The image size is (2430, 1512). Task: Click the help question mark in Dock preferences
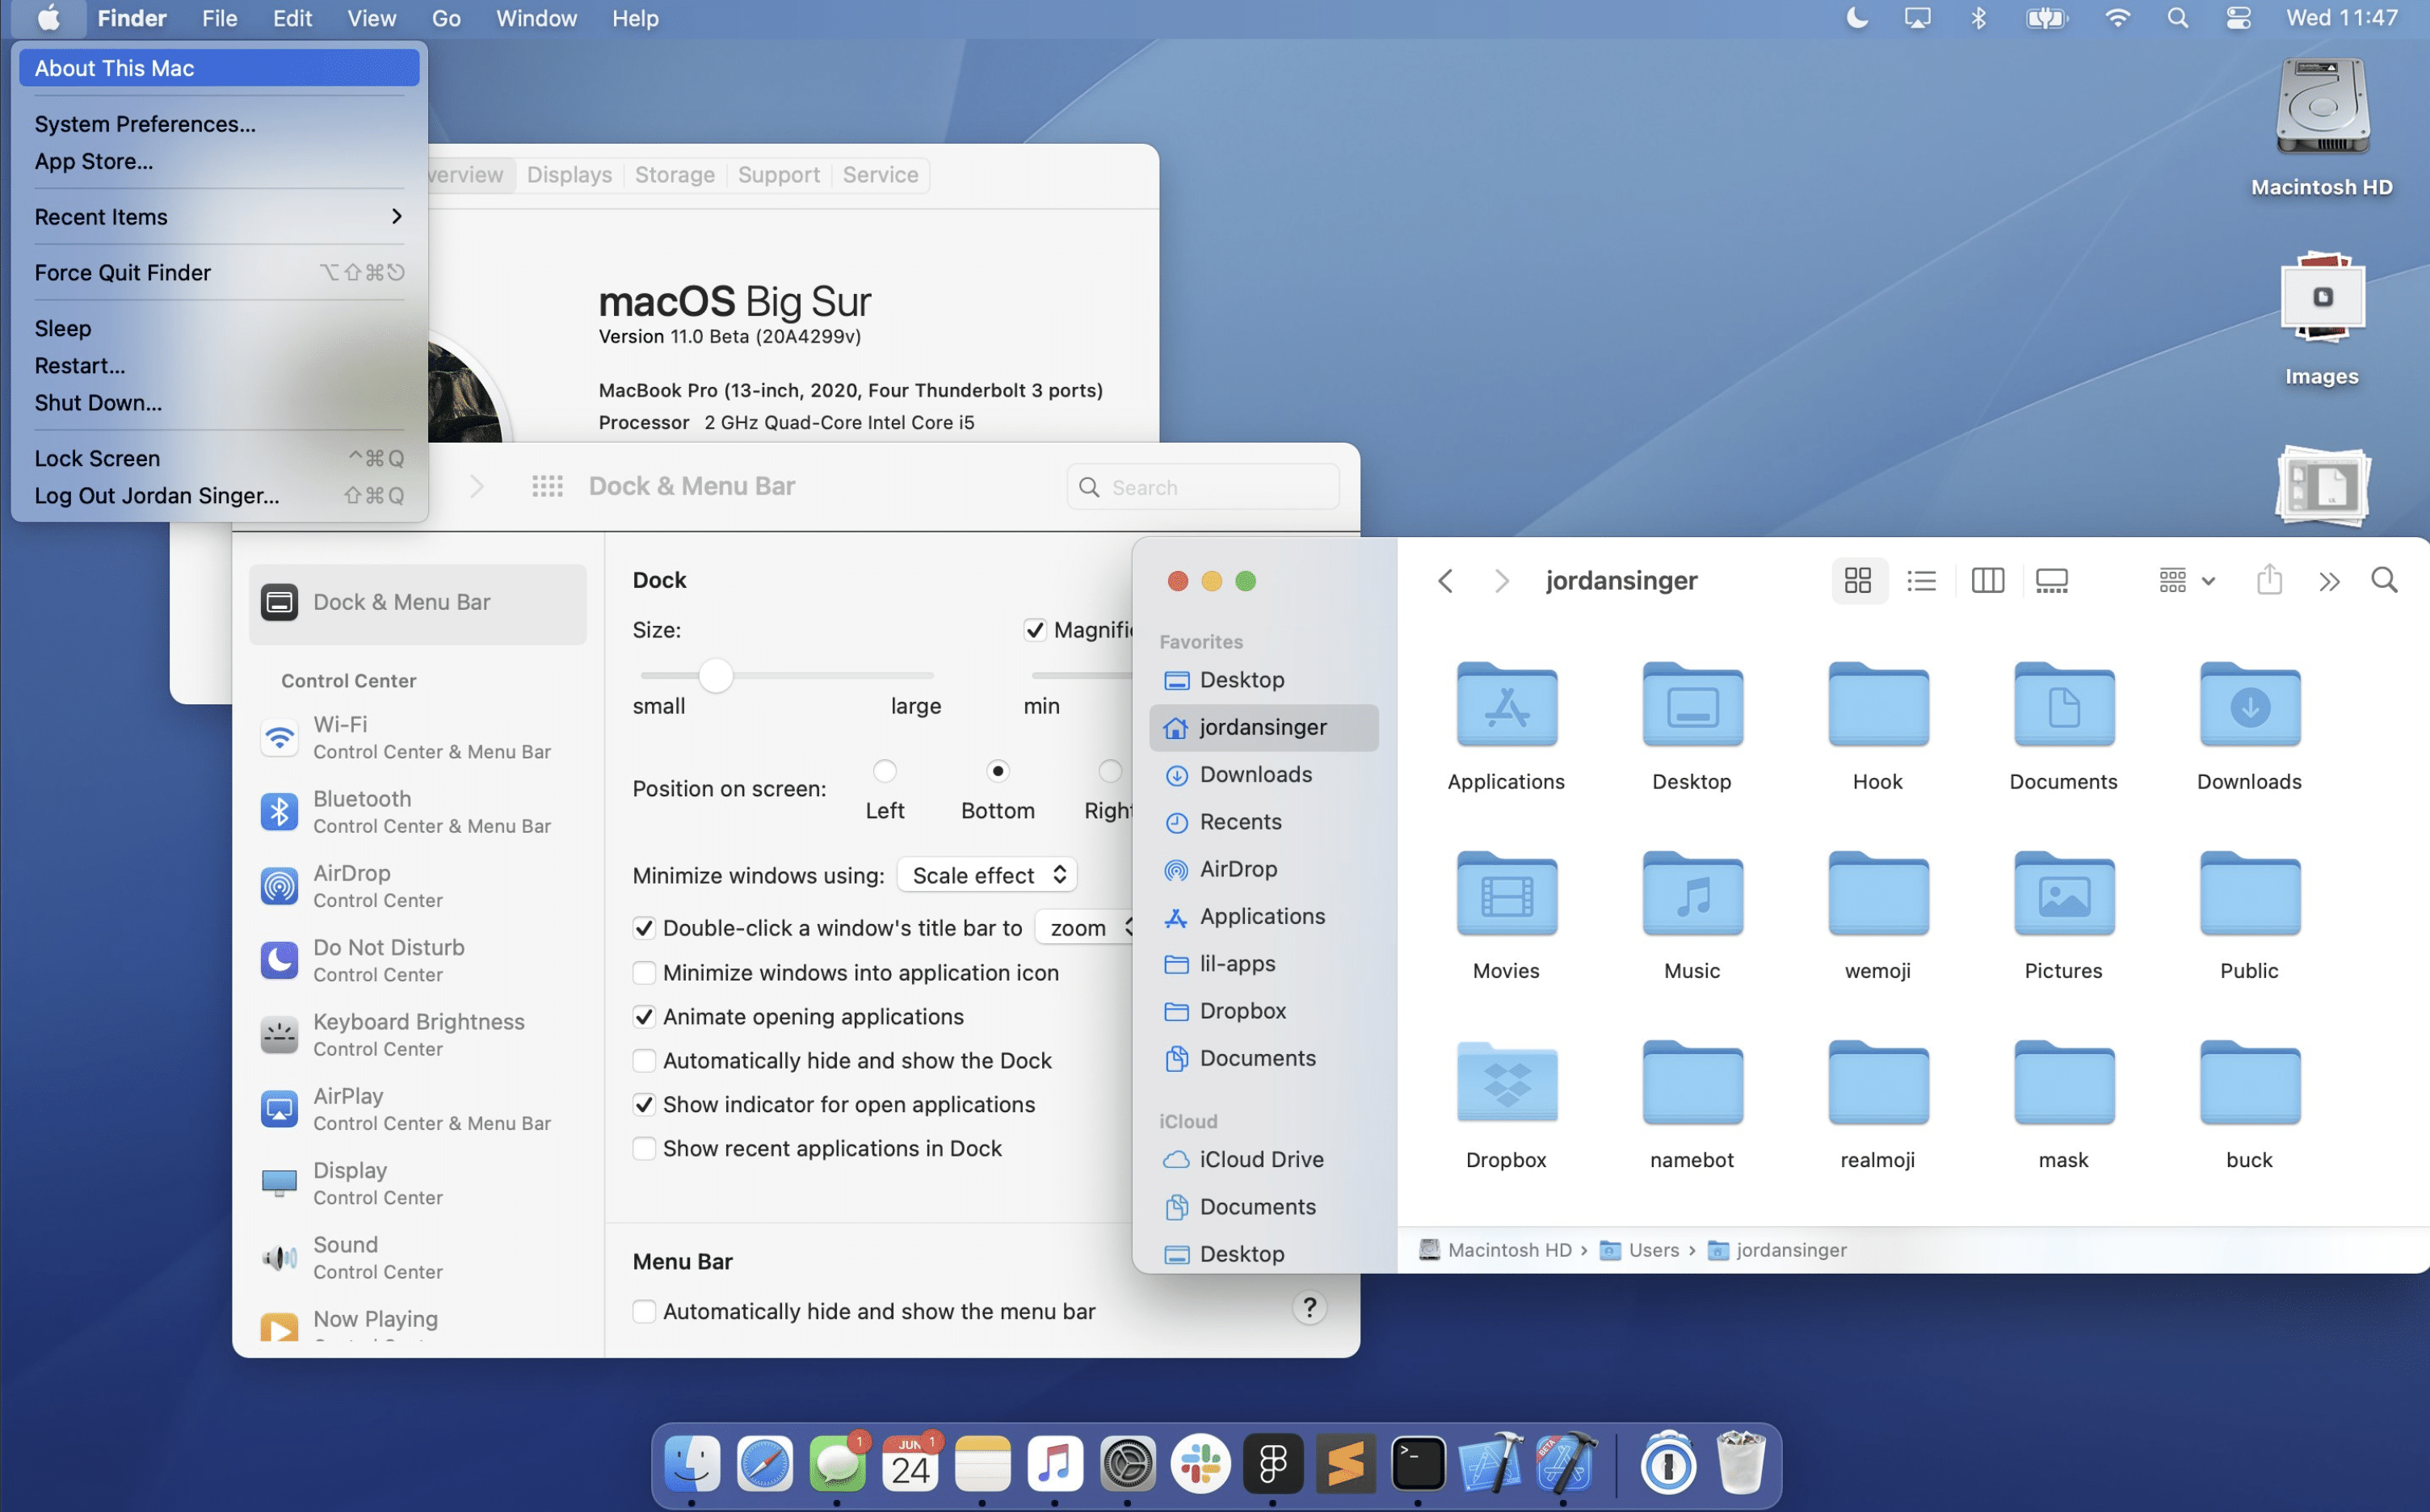pos(1309,1307)
